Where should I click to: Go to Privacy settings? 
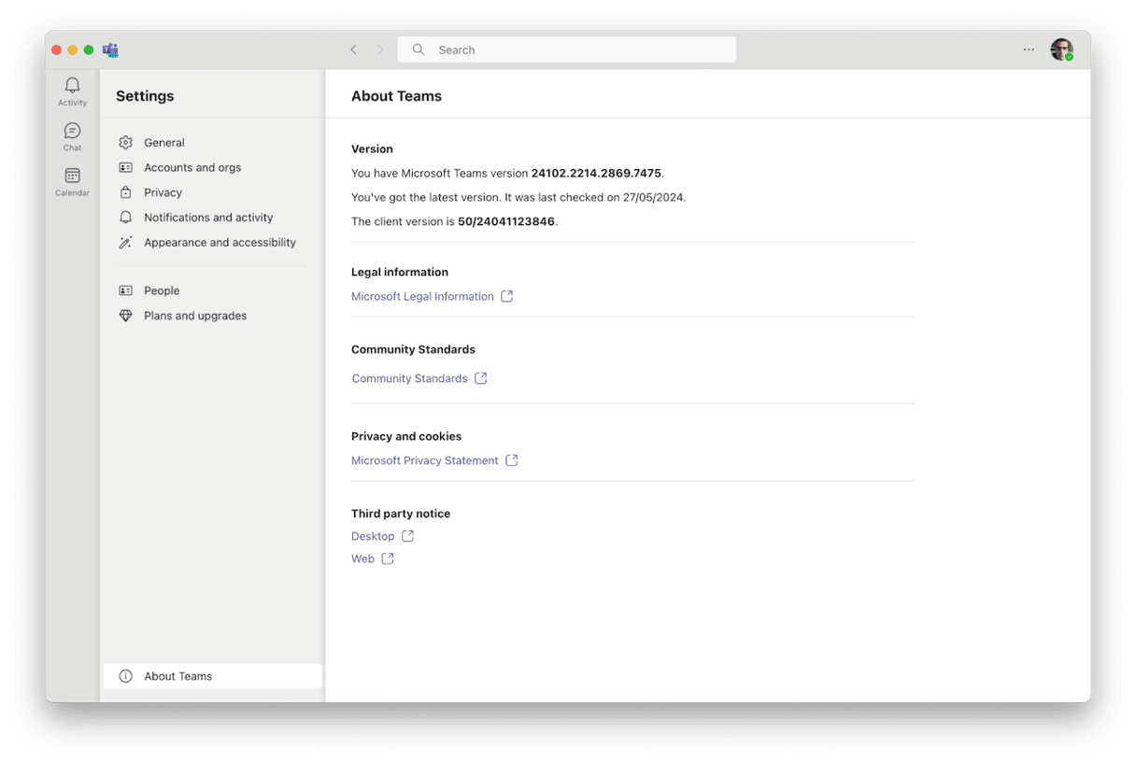163,192
